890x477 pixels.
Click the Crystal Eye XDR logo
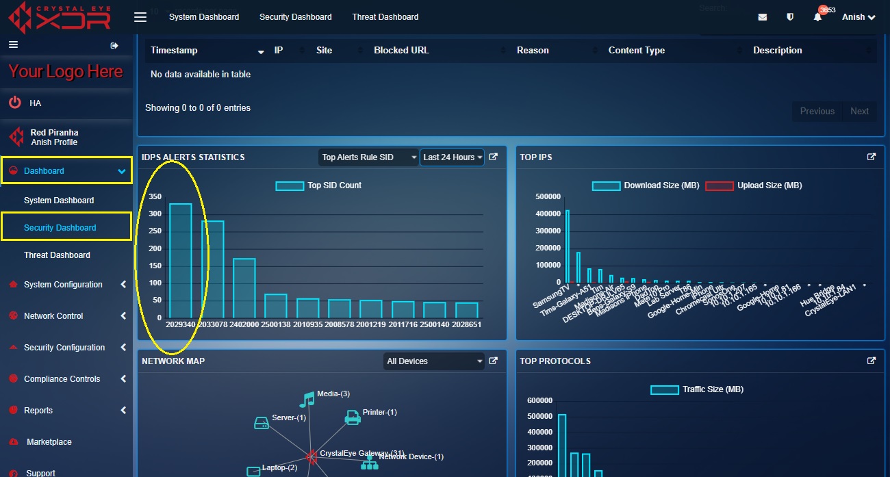pos(58,18)
